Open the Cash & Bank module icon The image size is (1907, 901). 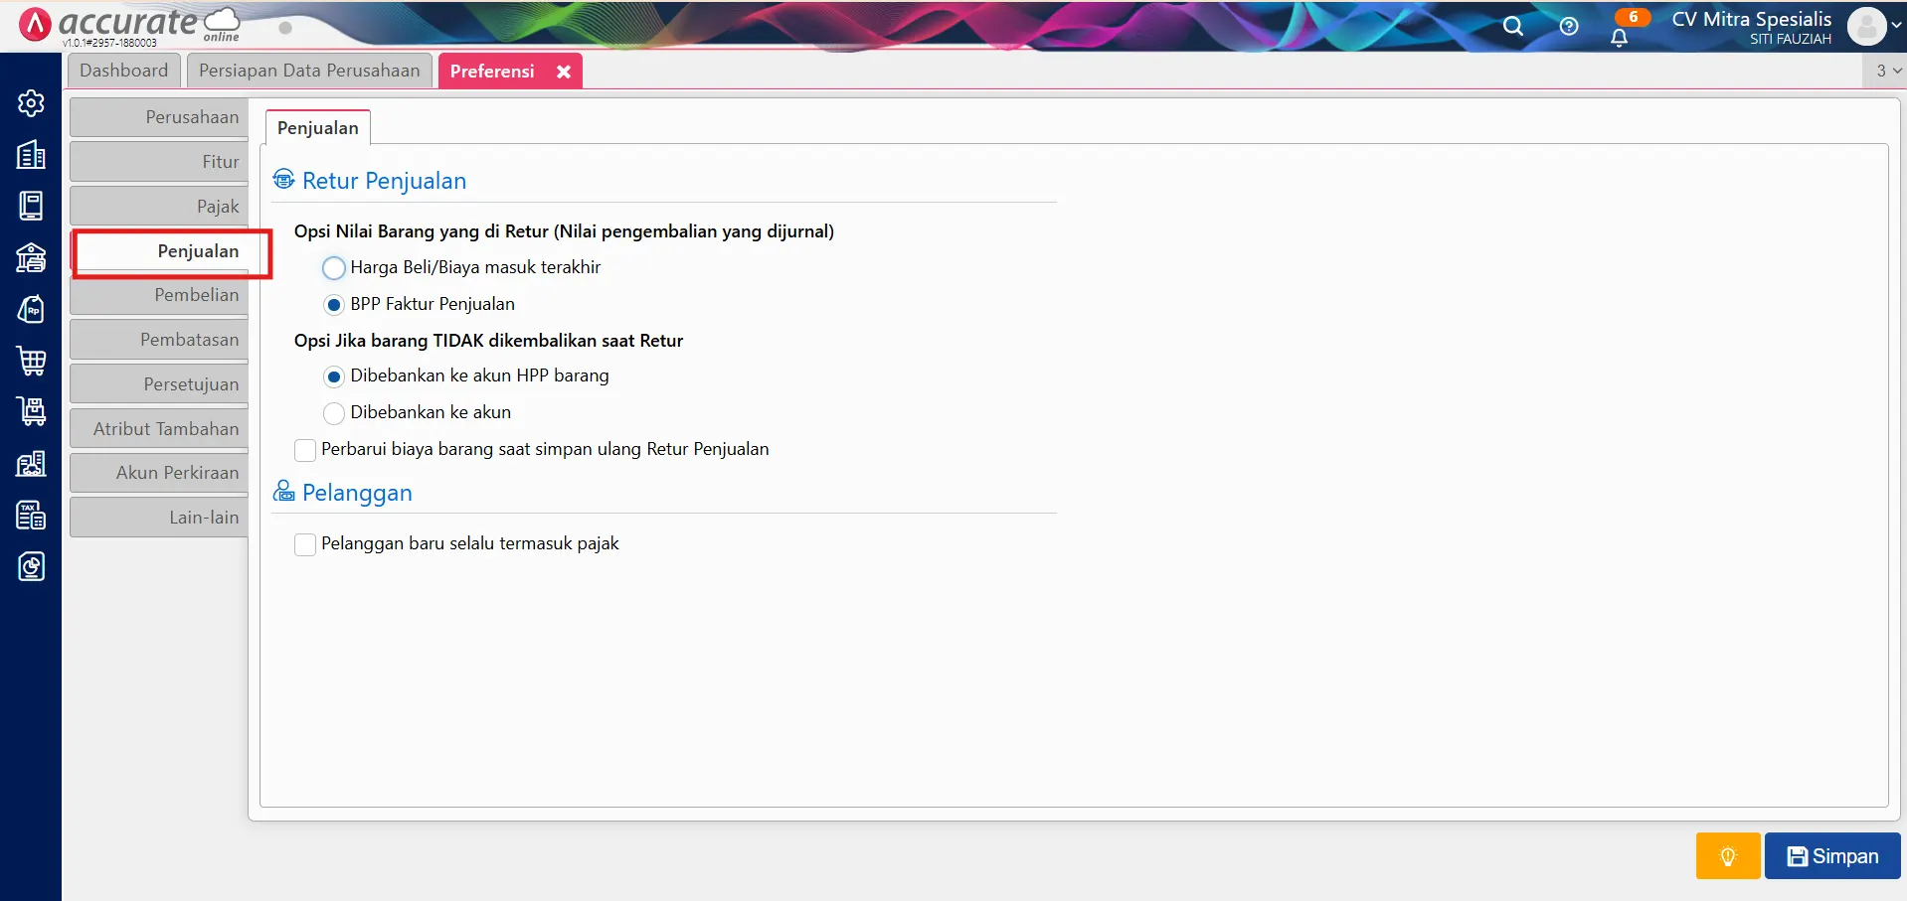coord(31,257)
